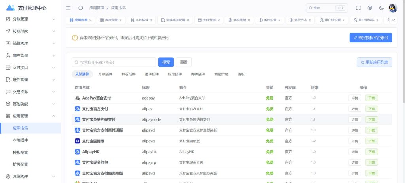Open 本地插件 in the sidebar
Viewport: 405px width, 183px height.
[x=21, y=140]
